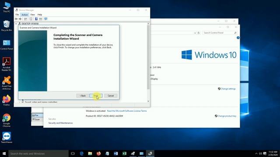This screenshot has width=280, height=157.
Task: Click the scan for hardware changes monitor icon
Action: pyautogui.click(x=46, y=19)
